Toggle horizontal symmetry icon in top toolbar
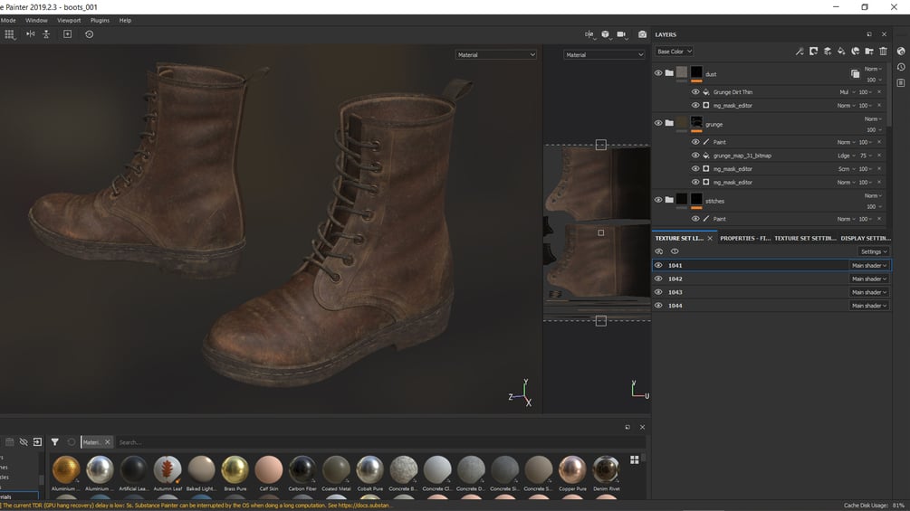The image size is (910, 511). 30,34
